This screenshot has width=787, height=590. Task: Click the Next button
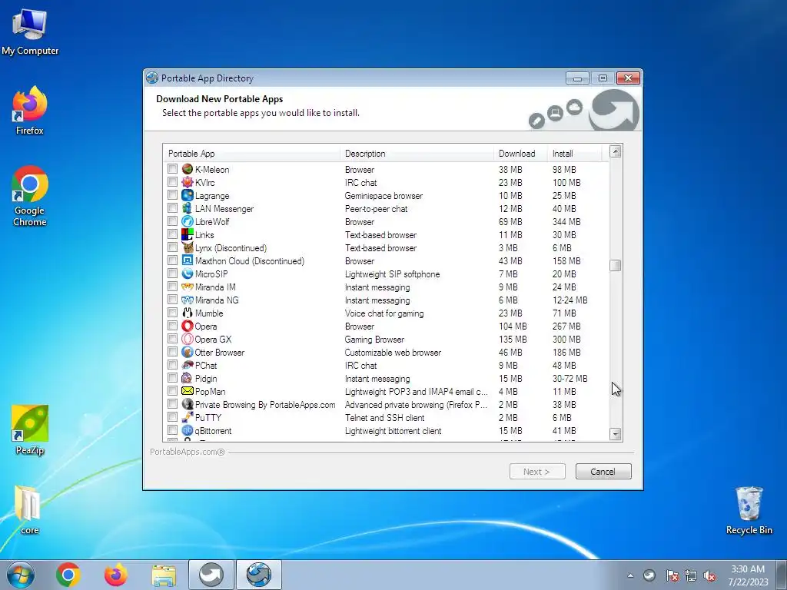pos(537,472)
